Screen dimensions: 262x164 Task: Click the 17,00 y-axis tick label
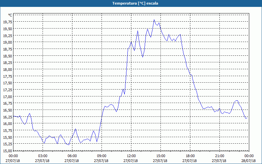tap(8, 96)
